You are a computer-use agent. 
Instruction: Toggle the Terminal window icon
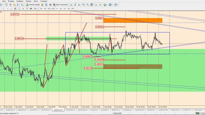(18, 5)
